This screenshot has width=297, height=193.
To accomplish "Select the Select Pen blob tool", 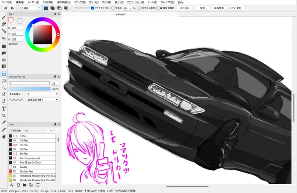I will [x=3, y=53].
